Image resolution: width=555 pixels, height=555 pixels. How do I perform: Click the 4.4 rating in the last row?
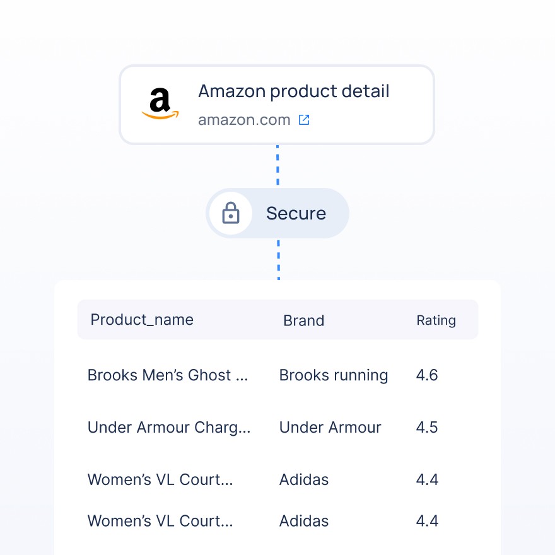427,521
